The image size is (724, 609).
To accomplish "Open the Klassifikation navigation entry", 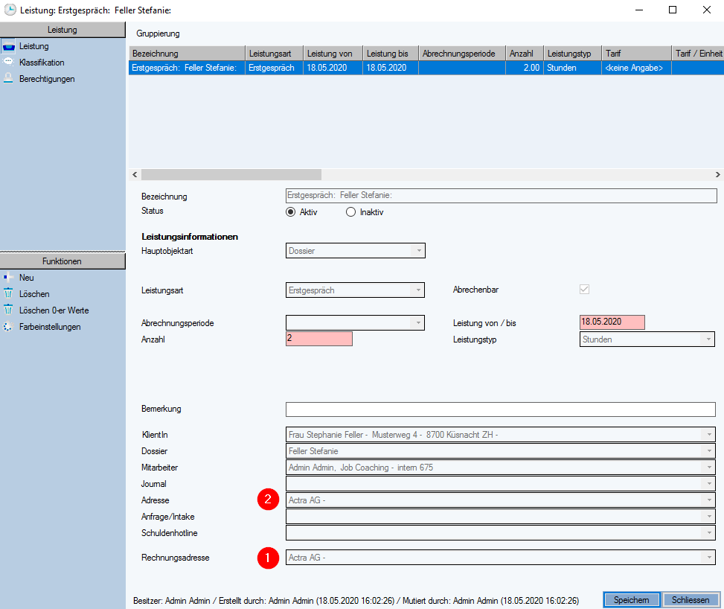I will click(x=42, y=63).
